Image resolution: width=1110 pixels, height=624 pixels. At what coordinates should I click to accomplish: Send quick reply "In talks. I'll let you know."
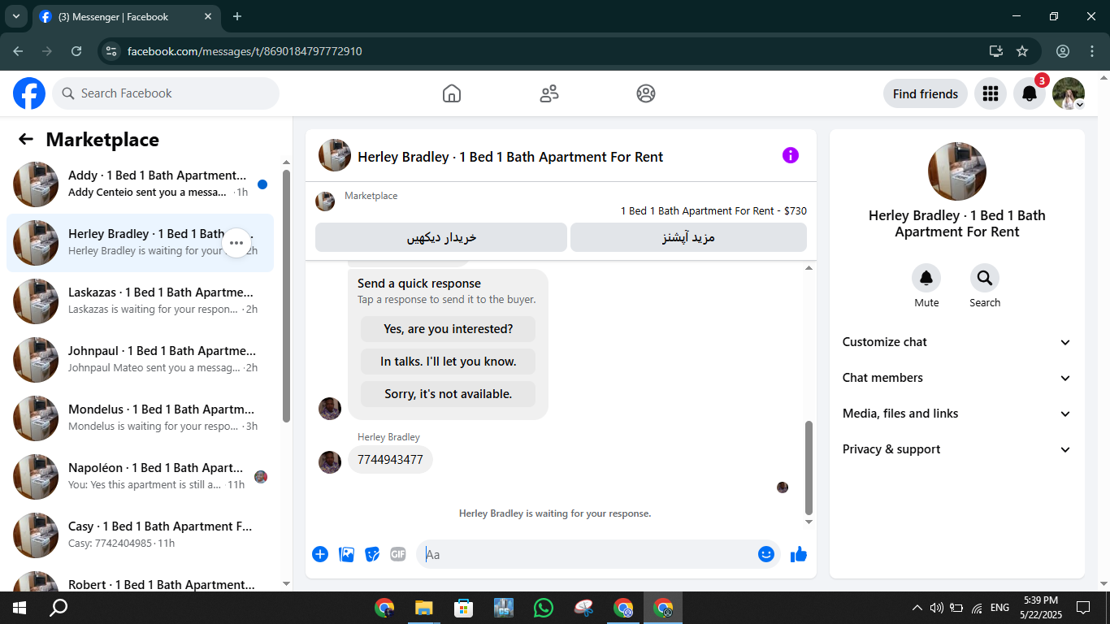tap(449, 362)
